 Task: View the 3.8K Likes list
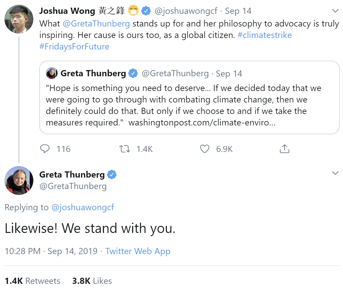pos(92,281)
